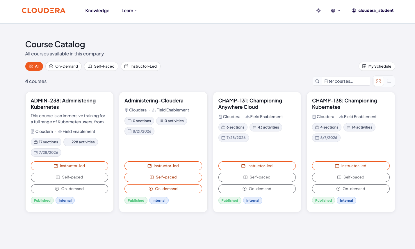Screen dimensions: 415x249
Task: Click the Published tag on Administering-Cloudera
Action: point(136,200)
